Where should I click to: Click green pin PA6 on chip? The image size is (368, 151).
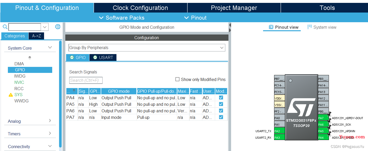click(323, 124)
